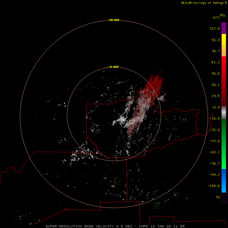228x228 pixels.
Task: Click the 61.2 legend value
Action: tap(216, 62)
